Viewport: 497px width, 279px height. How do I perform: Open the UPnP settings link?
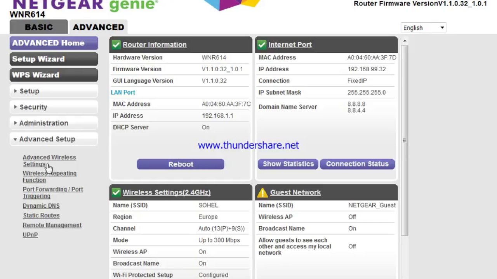tap(30, 235)
